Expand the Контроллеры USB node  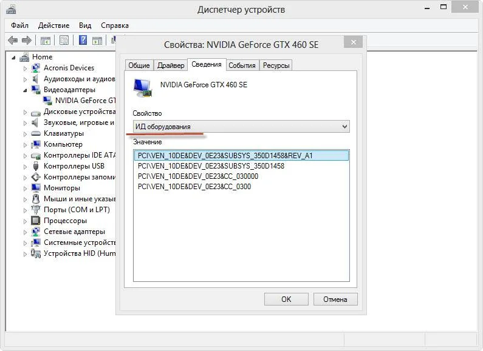[x=26, y=167]
